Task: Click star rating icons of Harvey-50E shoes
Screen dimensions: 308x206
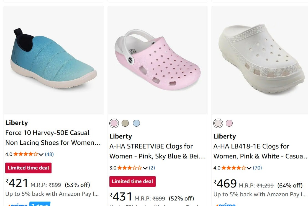Action: click(x=26, y=154)
